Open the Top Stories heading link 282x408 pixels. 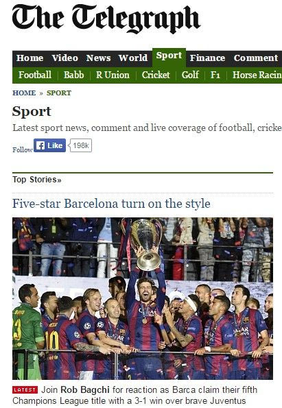point(37,180)
